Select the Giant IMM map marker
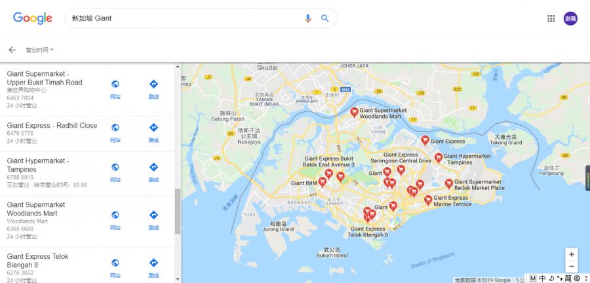Viewport: 590px width, 283px height. [322, 182]
